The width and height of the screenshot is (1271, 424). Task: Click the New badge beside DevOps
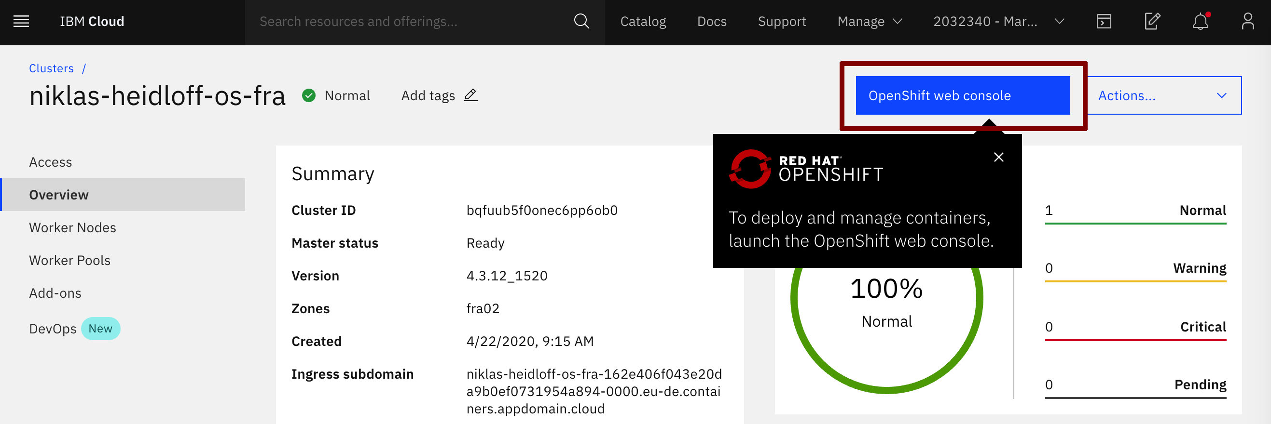100,329
